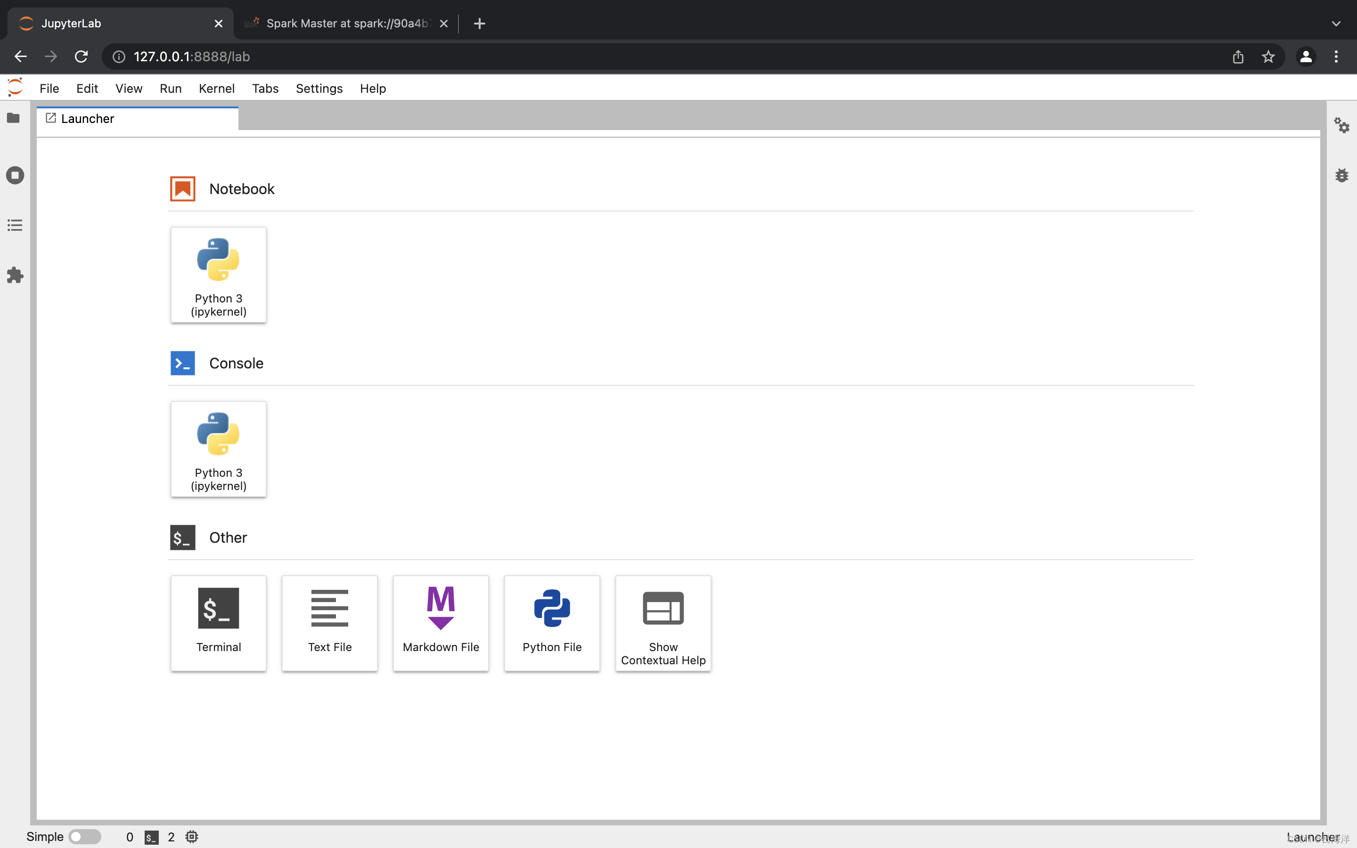The height and width of the screenshot is (848, 1357).
Task: Click the browser address bar
Action: [392, 56]
